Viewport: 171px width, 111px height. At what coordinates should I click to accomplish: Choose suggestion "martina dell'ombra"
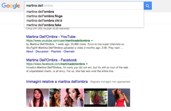84,12
